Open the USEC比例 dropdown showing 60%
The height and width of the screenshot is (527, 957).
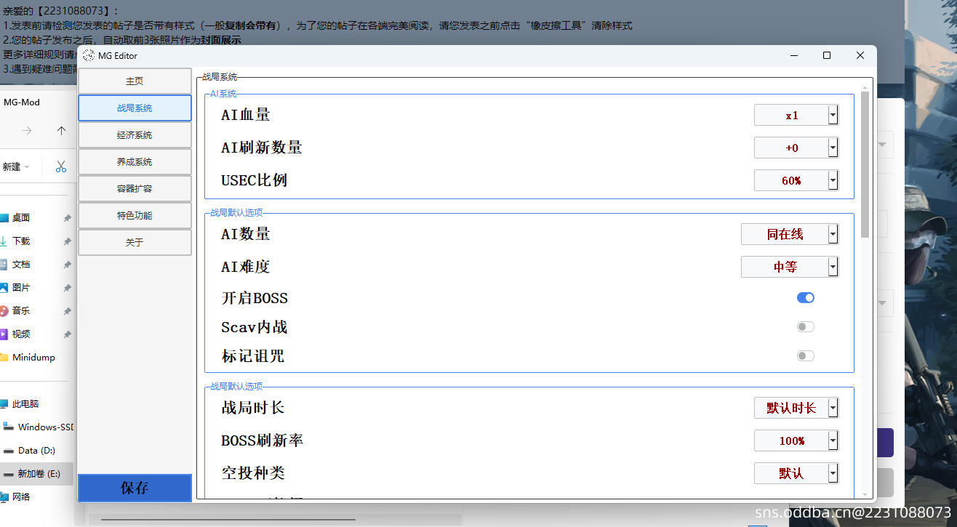[x=796, y=180]
